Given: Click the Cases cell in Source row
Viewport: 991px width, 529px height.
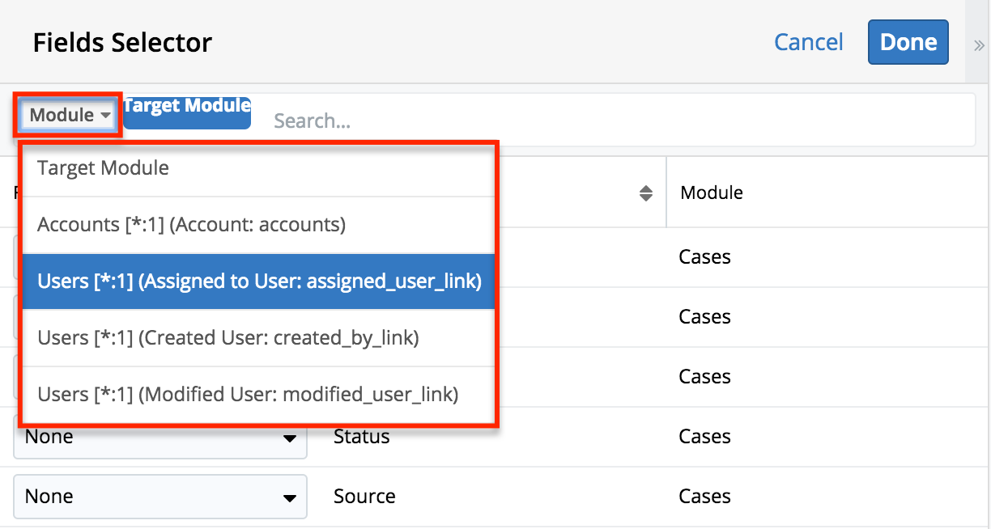Looking at the screenshot, I should 704,496.
